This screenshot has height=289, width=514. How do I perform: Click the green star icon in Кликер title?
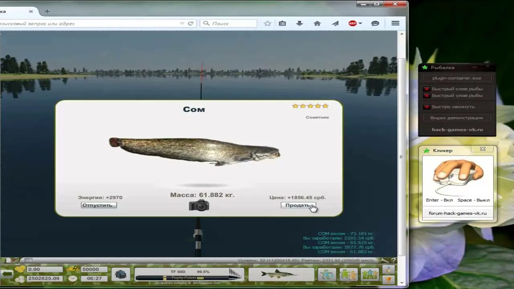coord(427,151)
